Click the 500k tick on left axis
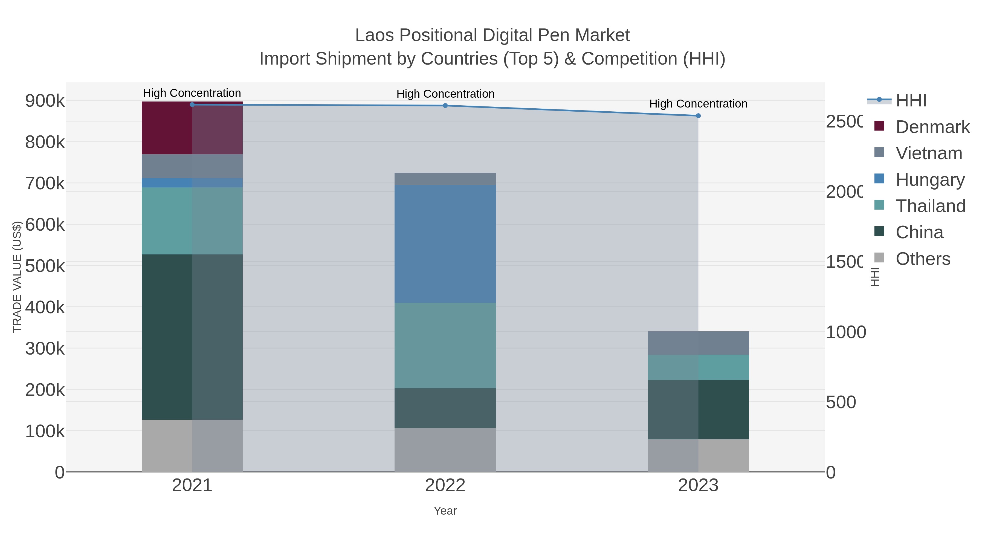The width and height of the screenshot is (985, 554). [x=45, y=266]
